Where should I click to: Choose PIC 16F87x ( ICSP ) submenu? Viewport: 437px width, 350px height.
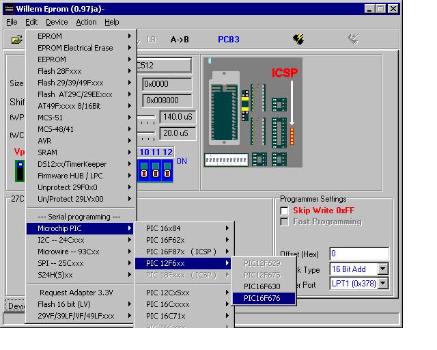click(x=183, y=252)
